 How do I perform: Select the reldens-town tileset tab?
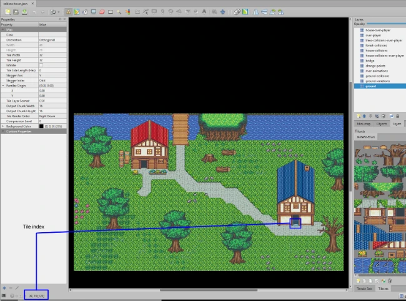[366, 137]
